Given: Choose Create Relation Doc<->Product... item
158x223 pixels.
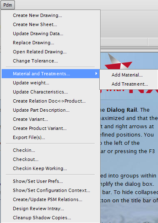Looking at the screenshot, I should coord(50,101).
